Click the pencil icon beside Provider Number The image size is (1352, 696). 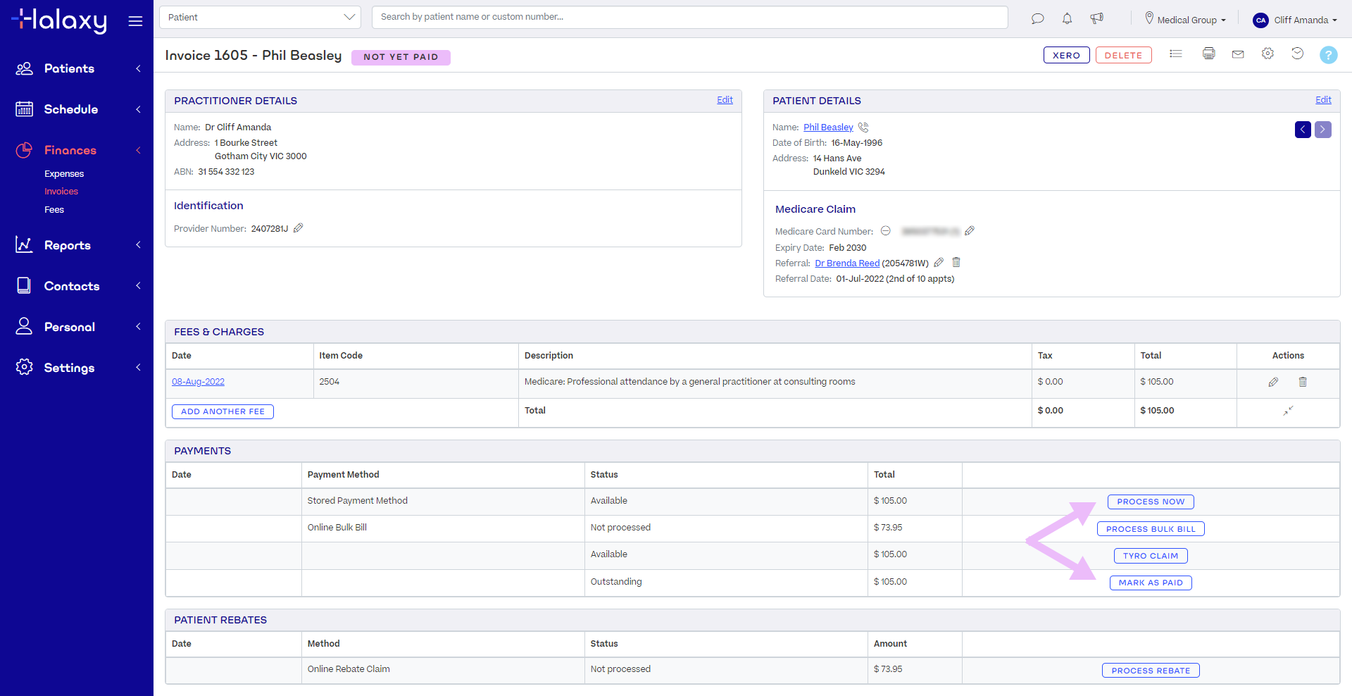(299, 228)
